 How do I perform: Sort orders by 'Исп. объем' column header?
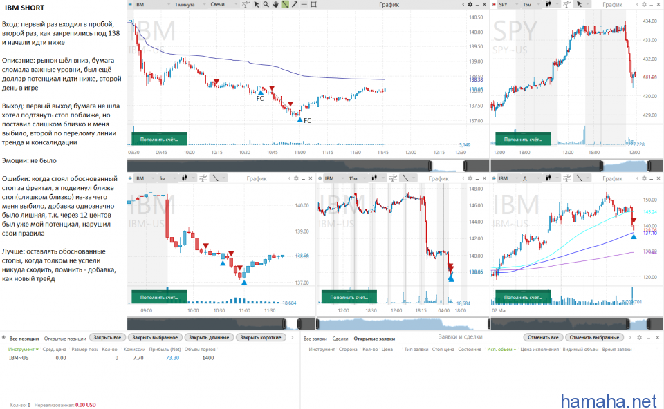tap(501, 350)
